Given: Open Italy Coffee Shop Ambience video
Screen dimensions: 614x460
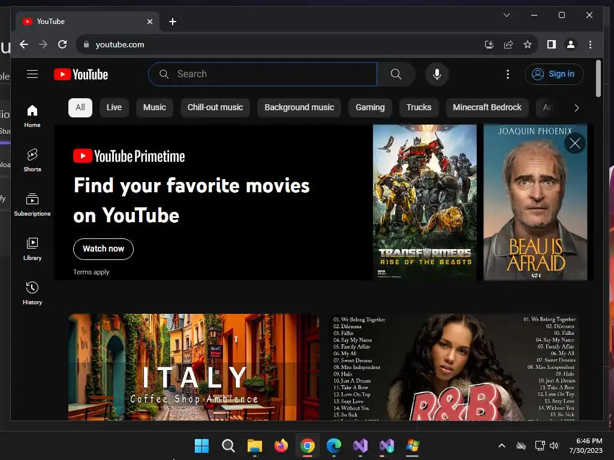Looking at the screenshot, I should [x=194, y=367].
